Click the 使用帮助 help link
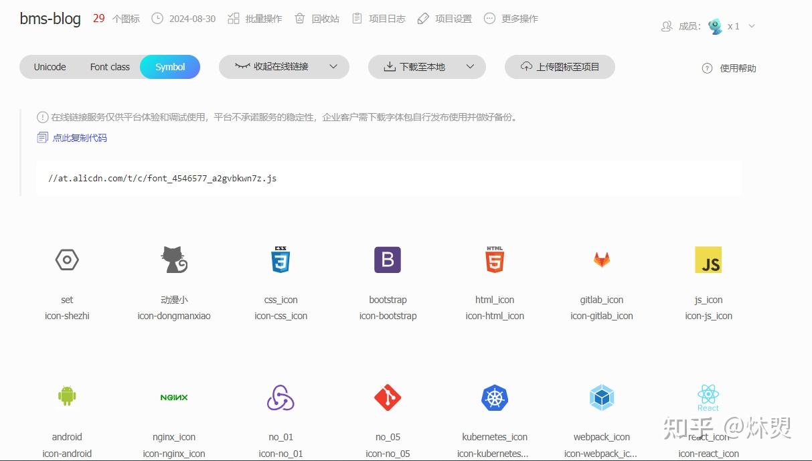Image resolution: width=812 pixels, height=461 pixels. coord(738,68)
